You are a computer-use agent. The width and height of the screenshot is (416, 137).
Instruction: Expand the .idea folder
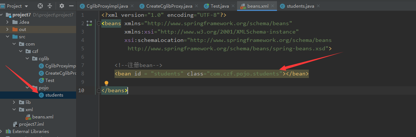click(x=7, y=22)
